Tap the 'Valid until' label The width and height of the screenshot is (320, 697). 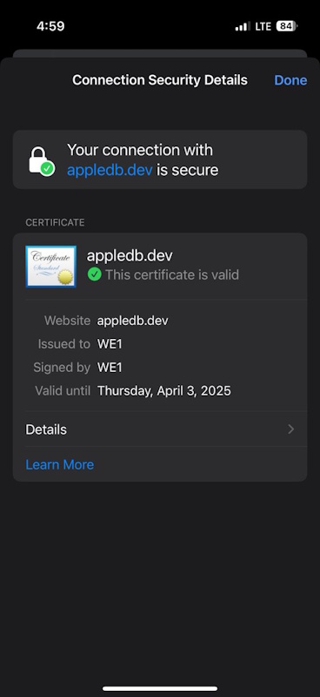63,391
